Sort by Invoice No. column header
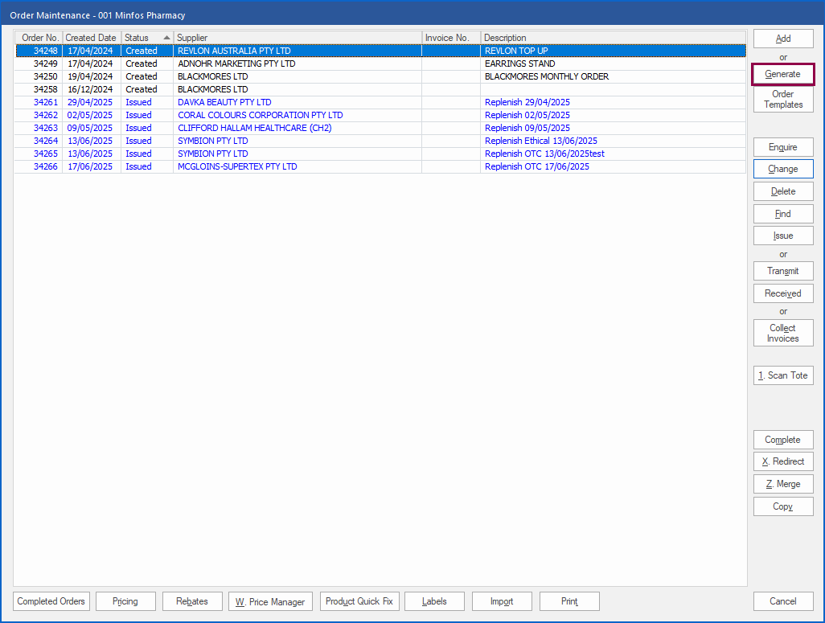 (451, 38)
